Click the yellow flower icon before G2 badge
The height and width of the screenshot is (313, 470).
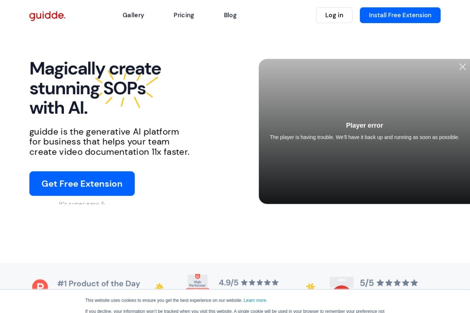pyautogui.click(x=159, y=286)
